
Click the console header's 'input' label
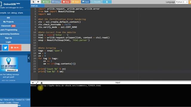(x=118, y=83)
